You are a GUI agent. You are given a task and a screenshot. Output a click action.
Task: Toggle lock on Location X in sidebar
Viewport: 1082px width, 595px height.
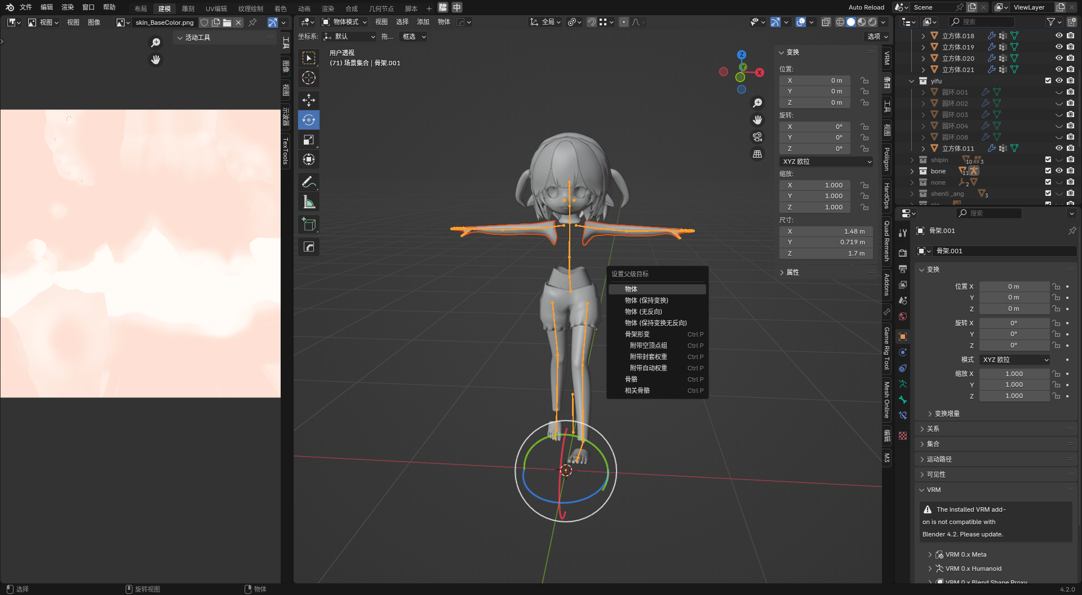coord(864,80)
